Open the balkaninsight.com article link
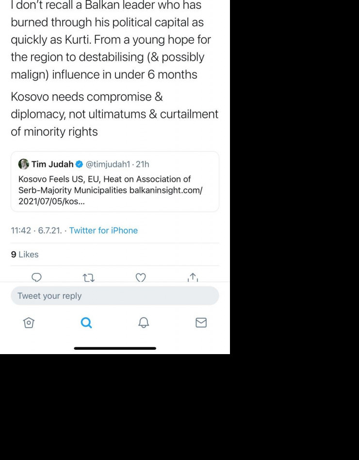The image size is (359, 460). pos(165,190)
